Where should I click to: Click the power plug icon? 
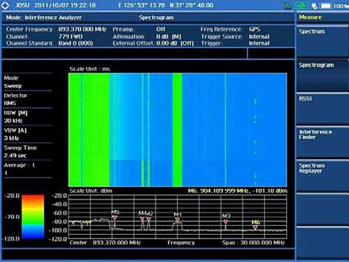(314, 6)
